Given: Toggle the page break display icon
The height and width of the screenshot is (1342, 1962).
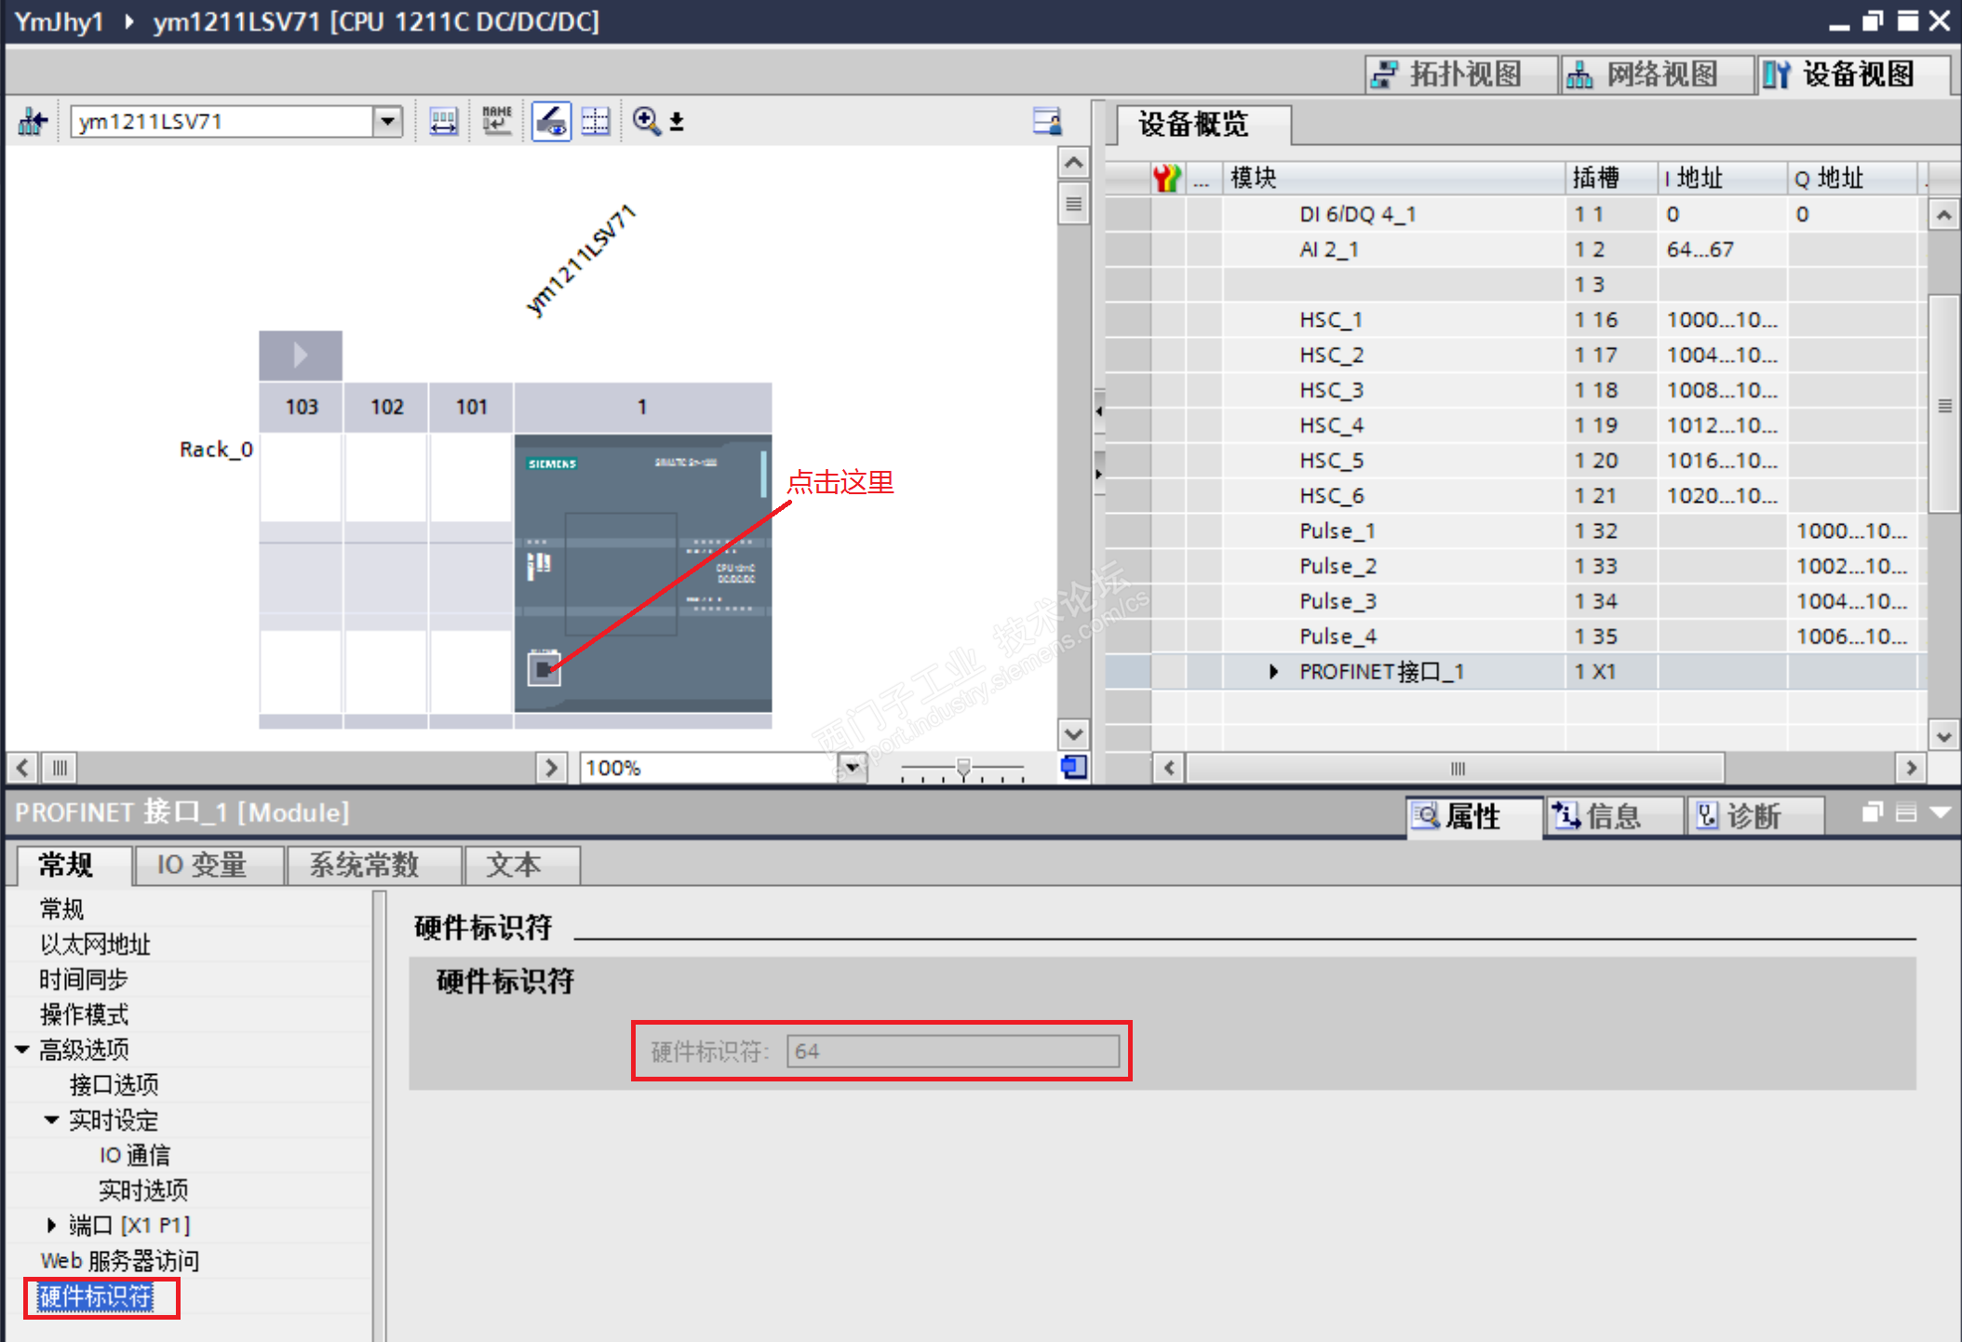Looking at the screenshot, I should click(x=596, y=122).
